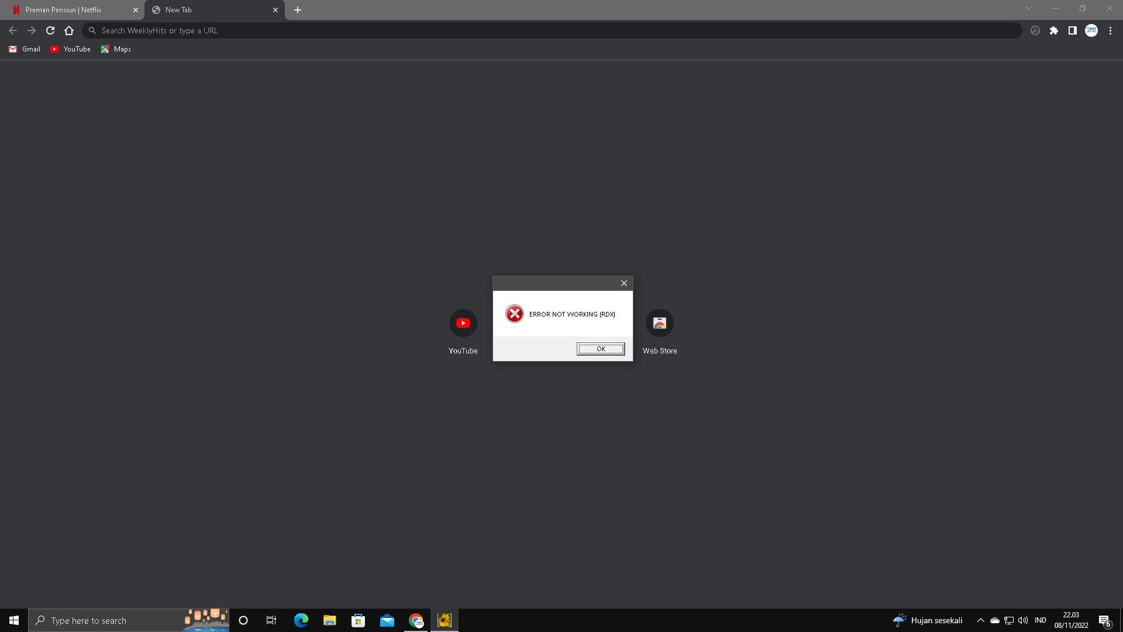This screenshot has height=632, width=1123.
Task: Open the Extensions puzzle icon
Action: [1053, 30]
